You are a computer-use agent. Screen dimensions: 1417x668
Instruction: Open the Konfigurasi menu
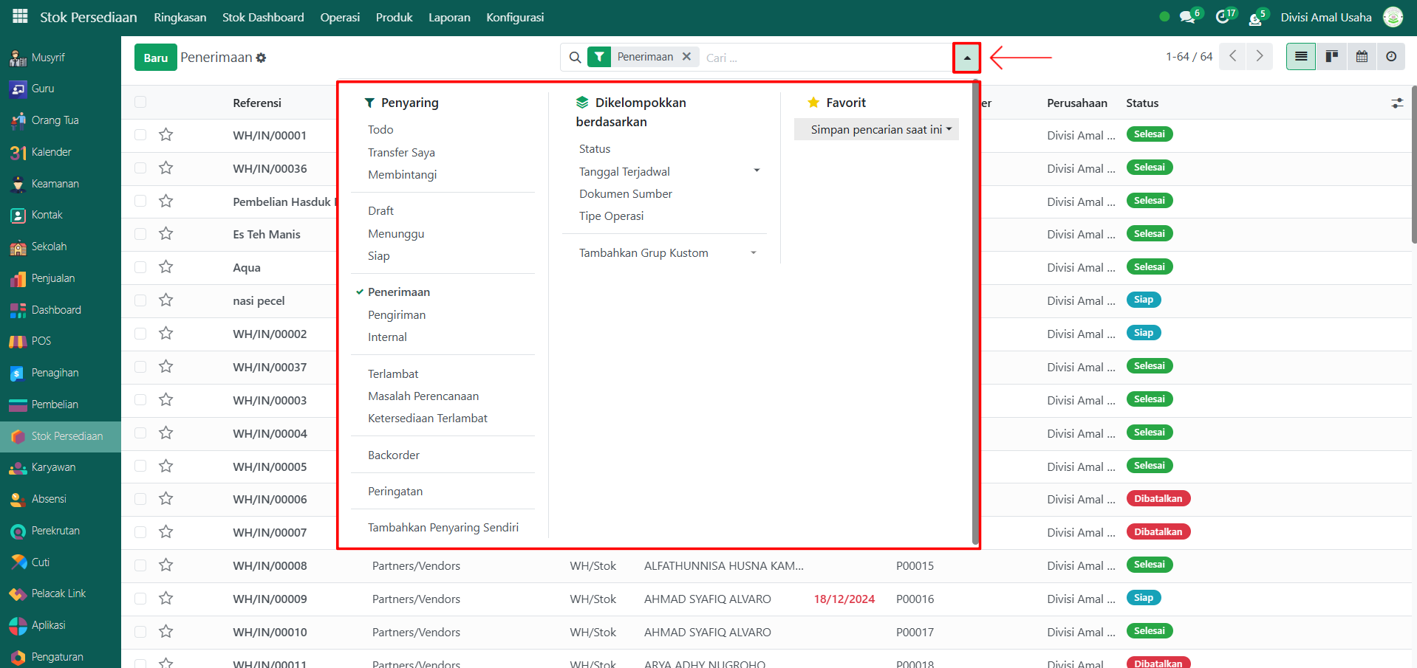click(514, 17)
